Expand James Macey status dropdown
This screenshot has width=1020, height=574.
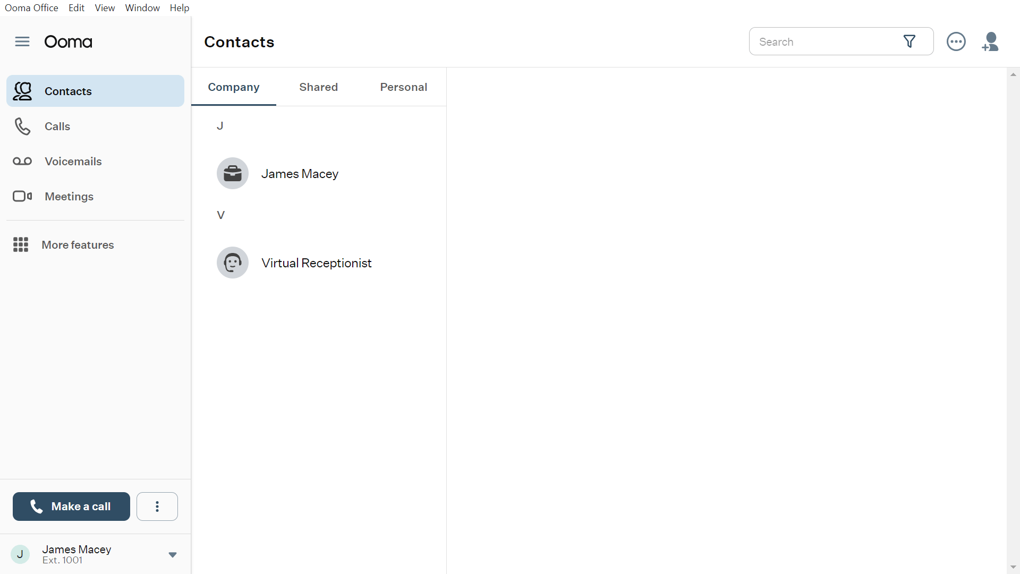pyautogui.click(x=172, y=554)
